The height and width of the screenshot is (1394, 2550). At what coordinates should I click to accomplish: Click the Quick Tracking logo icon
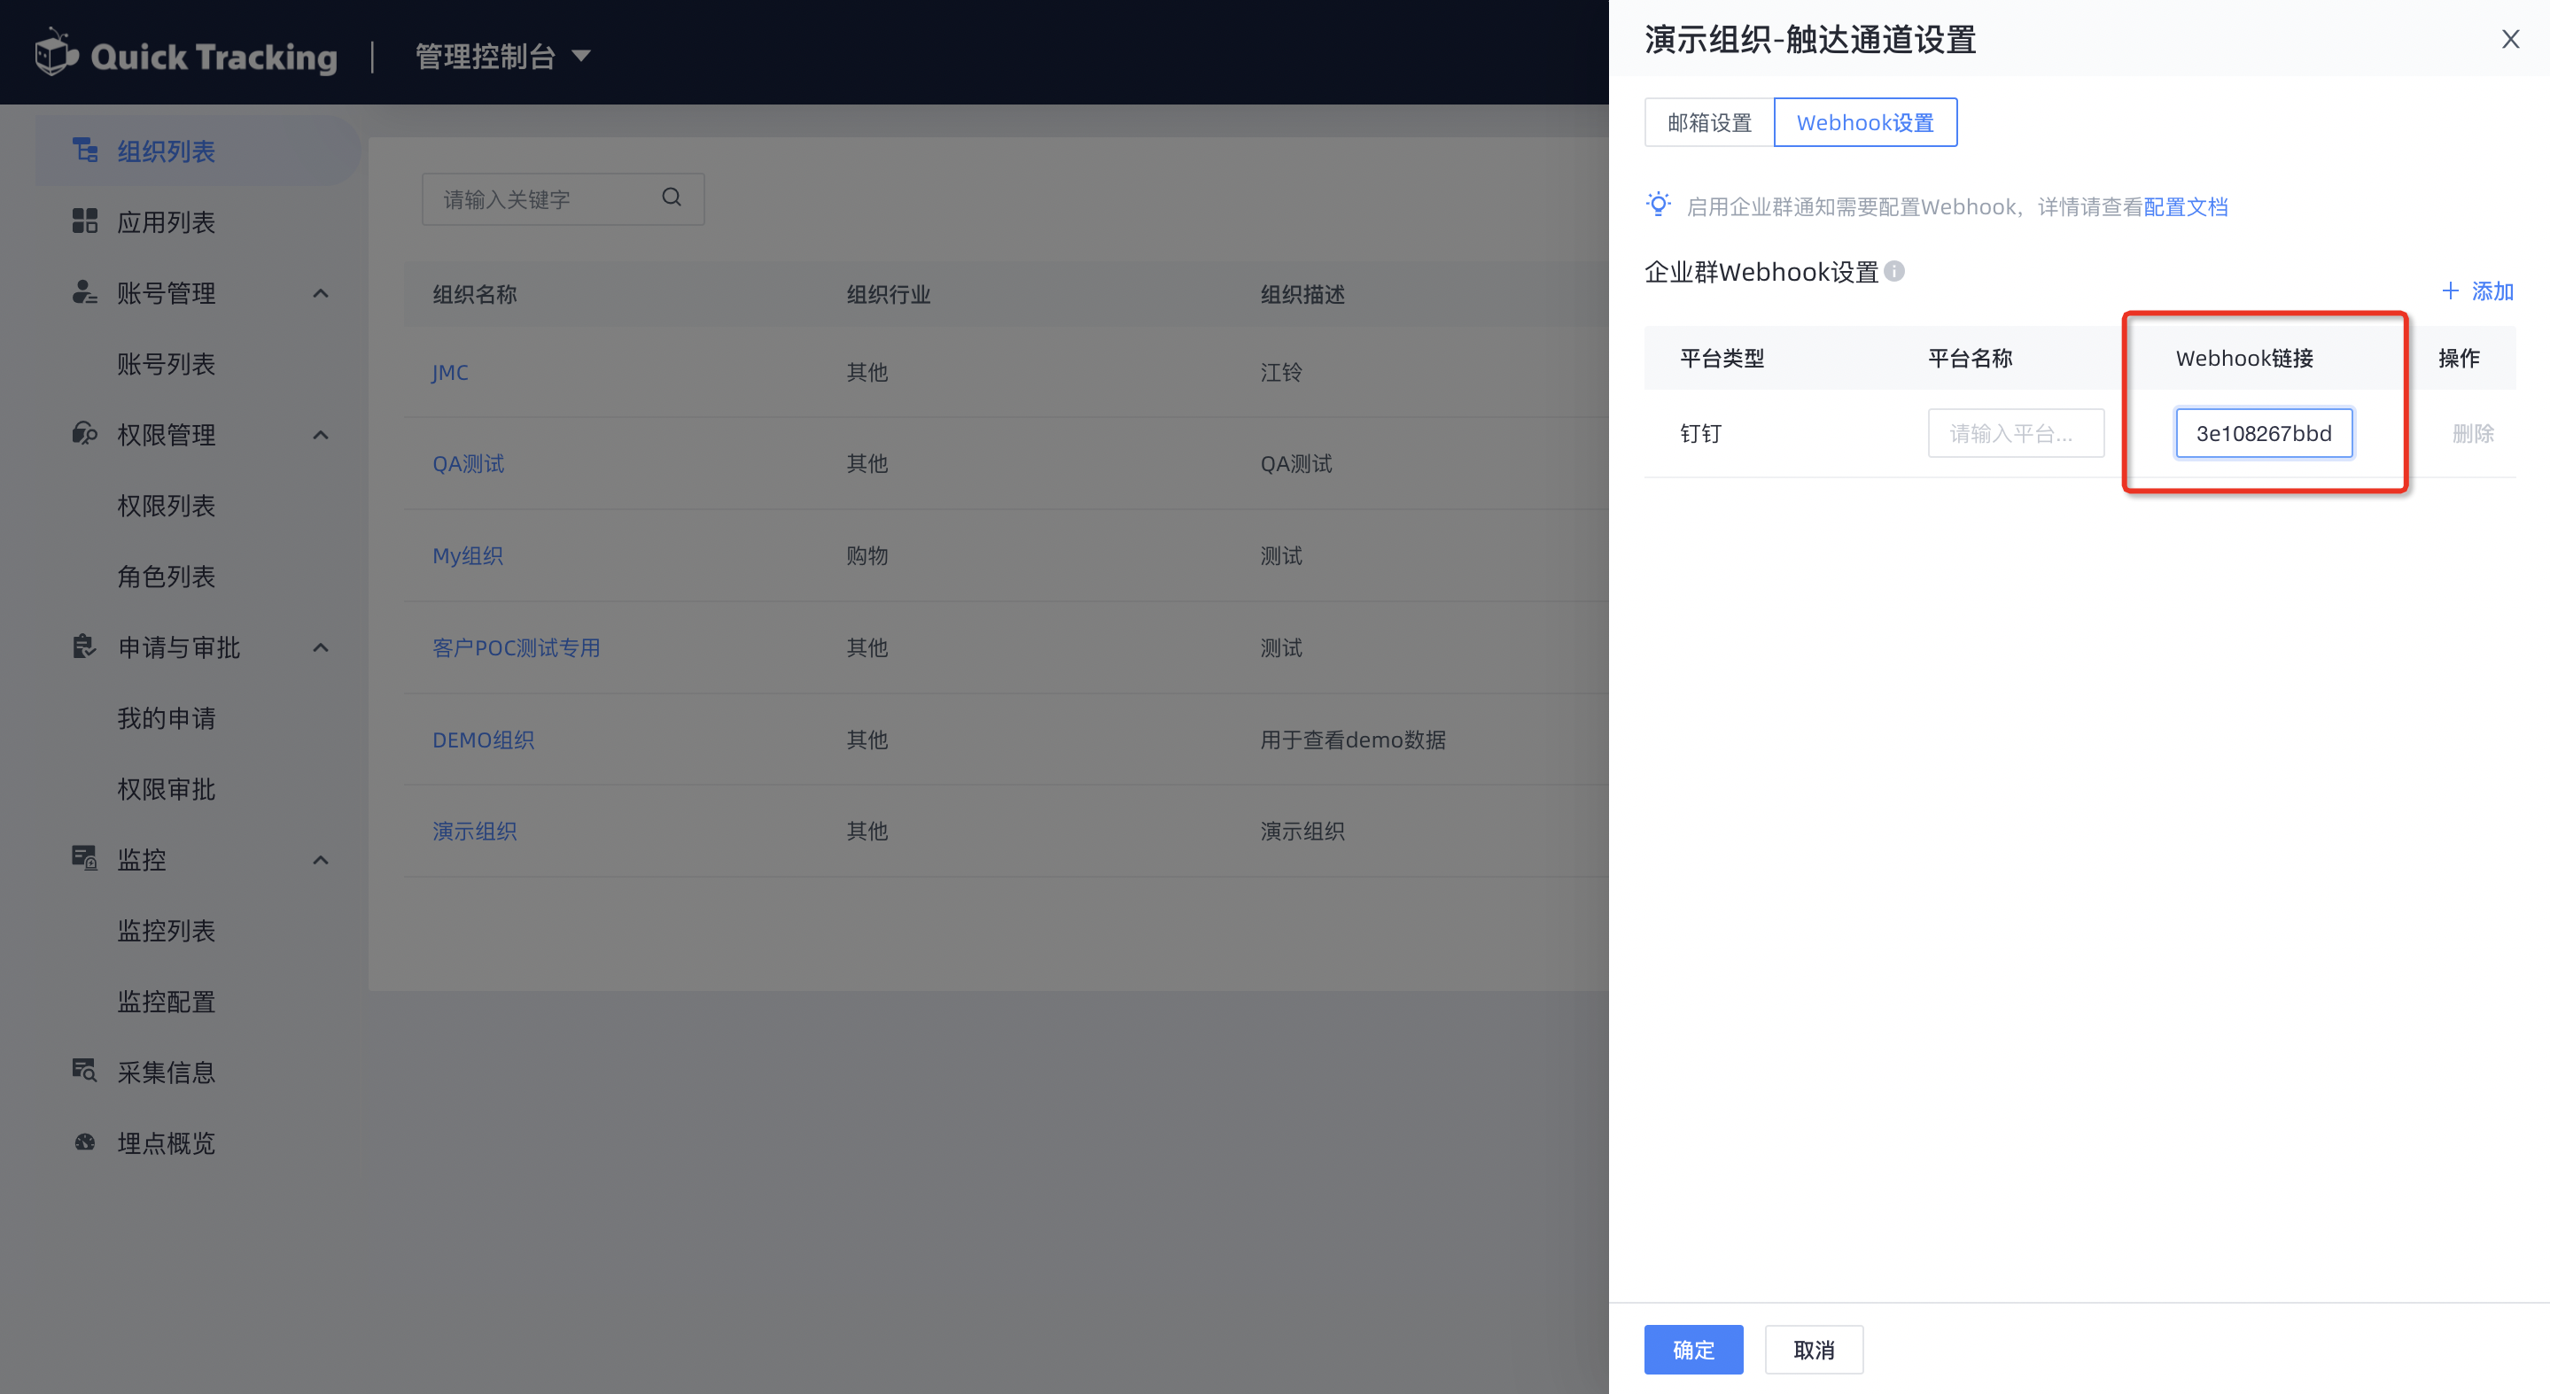[57, 53]
